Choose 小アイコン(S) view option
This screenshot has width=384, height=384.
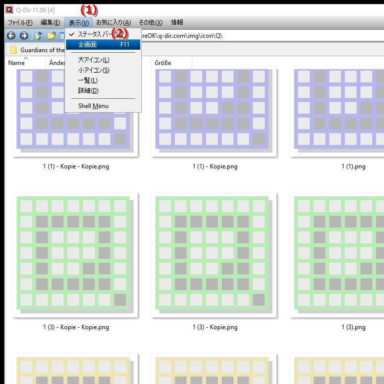point(103,70)
